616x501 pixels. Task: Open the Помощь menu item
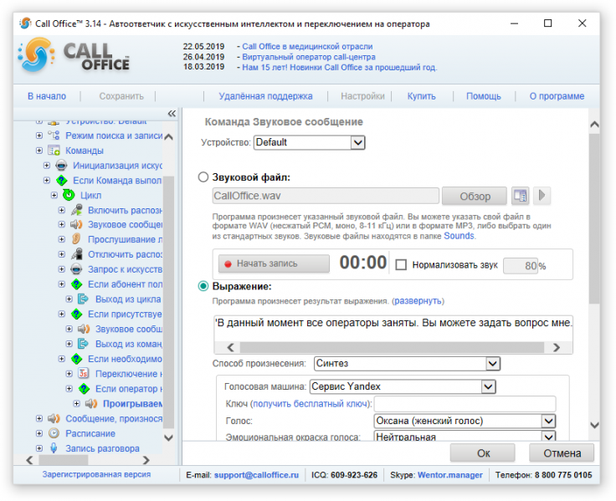point(484,96)
